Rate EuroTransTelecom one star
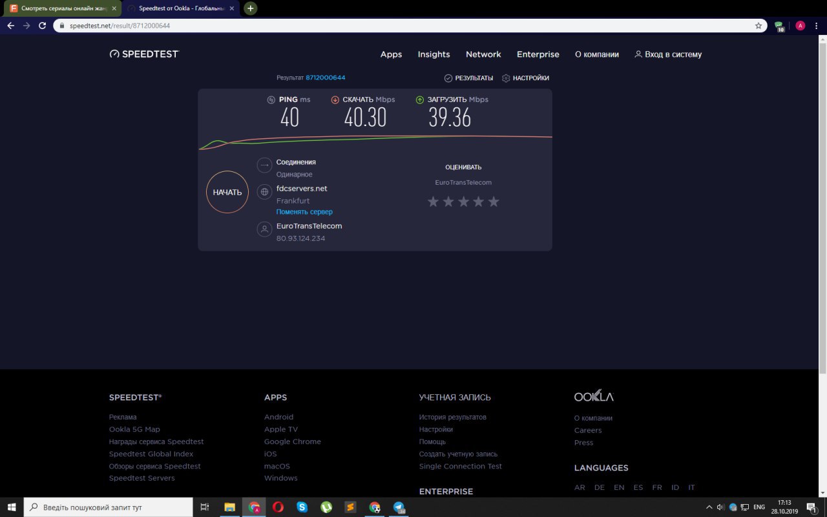The image size is (827, 517). coord(433,202)
